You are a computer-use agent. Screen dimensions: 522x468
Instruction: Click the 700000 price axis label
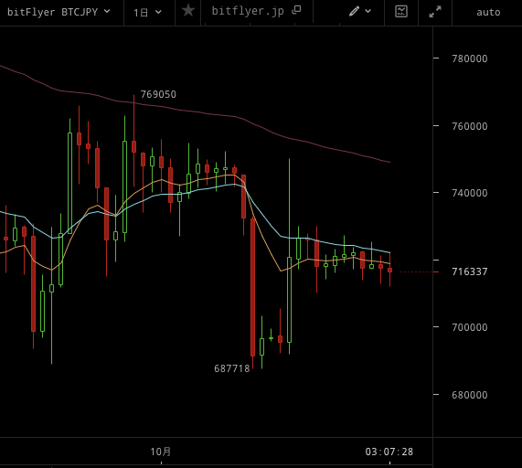(469, 327)
